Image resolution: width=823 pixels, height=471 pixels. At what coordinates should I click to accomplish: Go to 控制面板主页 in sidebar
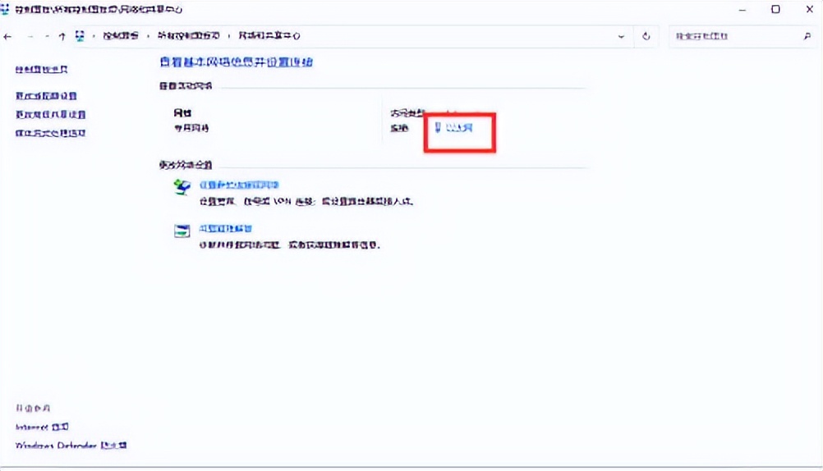(x=41, y=71)
